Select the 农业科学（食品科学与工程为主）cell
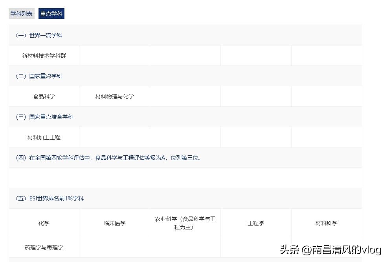Image resolution: width=389 pixels, height=262 pixels. point(185,223)
